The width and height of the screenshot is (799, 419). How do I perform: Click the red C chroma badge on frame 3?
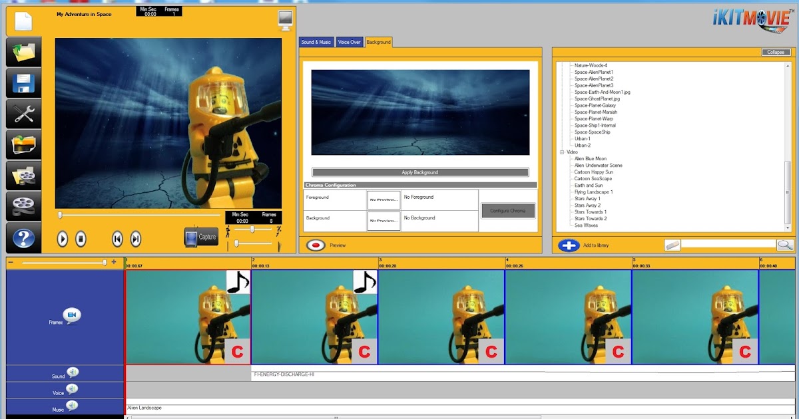tap(491, 351)
